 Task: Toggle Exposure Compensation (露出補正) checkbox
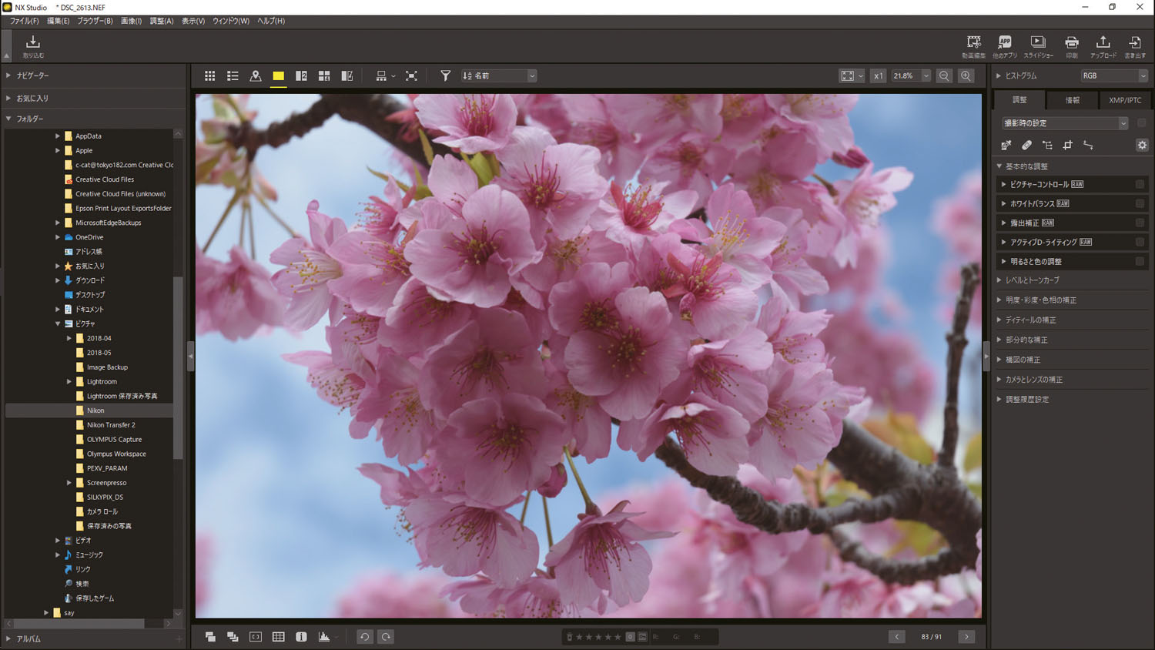click(1140, 223)
